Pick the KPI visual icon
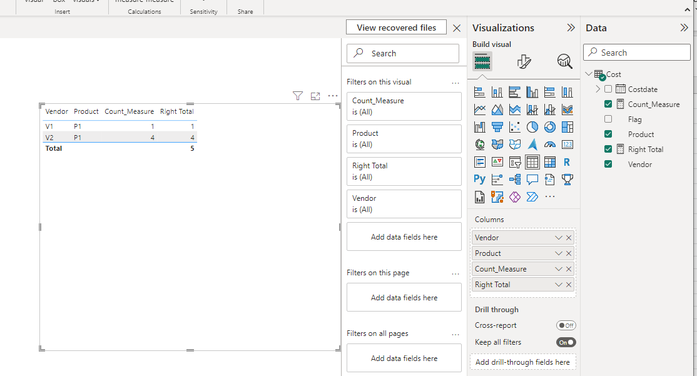Image resolution: width=697 pixels, height=376 pixels. coord(497,162)
